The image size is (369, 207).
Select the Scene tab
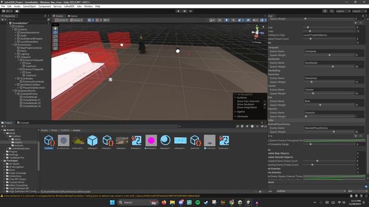(x=58, y=16)
